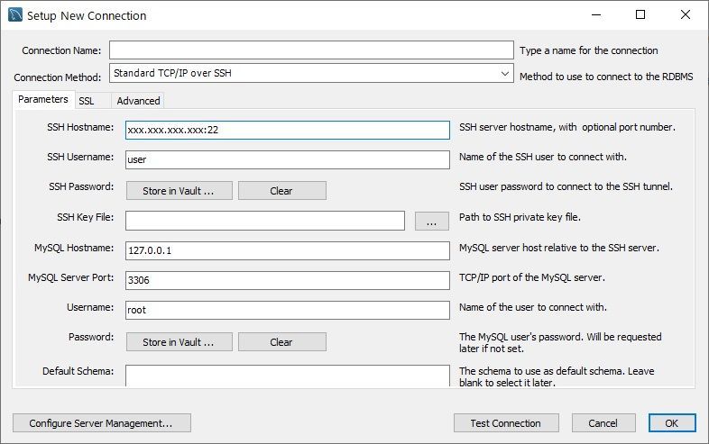Click the MySQL Username field containing root
Viewport: 709px width, 444px height.
288,311
